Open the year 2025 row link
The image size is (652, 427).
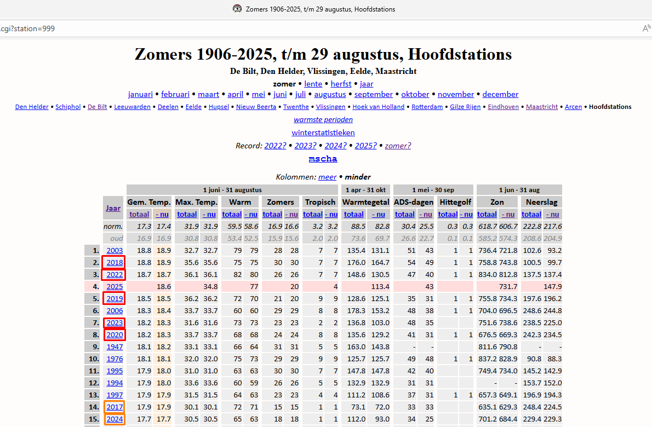115,287
